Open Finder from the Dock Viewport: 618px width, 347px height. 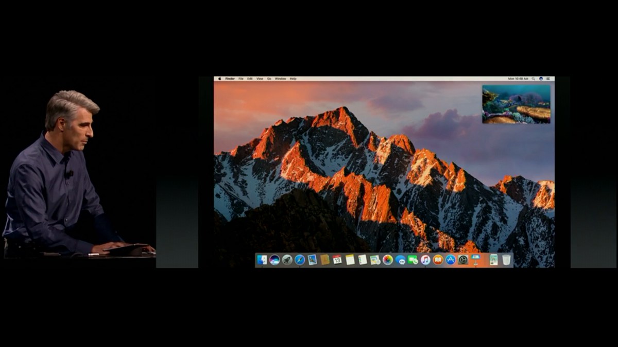[x=262, y=260]
